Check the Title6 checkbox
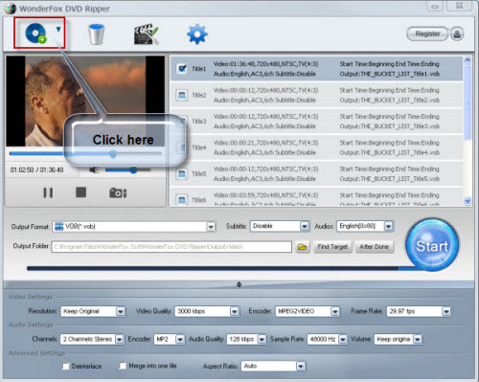Viewport: 479px width, 382px height. (182, 200)
